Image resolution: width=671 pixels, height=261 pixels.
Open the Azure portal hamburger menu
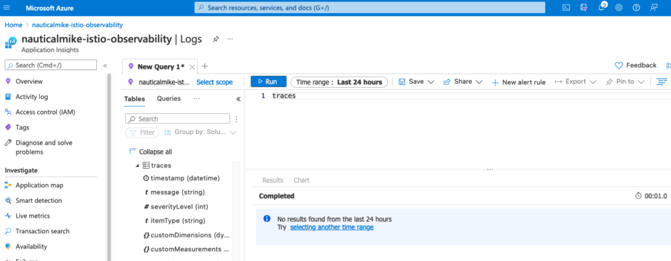[x=7, y=8]
